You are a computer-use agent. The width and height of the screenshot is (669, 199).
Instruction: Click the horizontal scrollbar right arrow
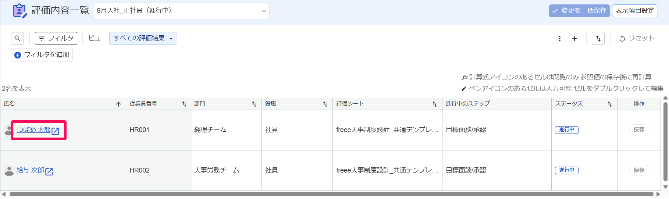pyautogui.click(x=658, y=194)
